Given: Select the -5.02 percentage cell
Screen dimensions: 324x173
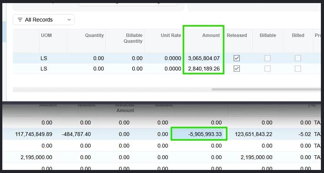Looking at the screenshot, I should click(x=305, y=134).
